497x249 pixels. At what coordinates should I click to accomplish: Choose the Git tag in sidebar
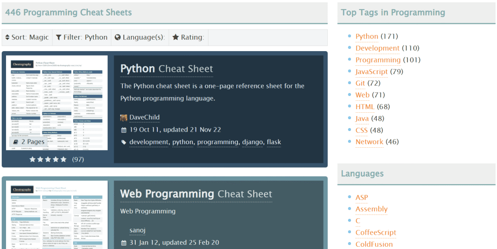coord(360,83)
